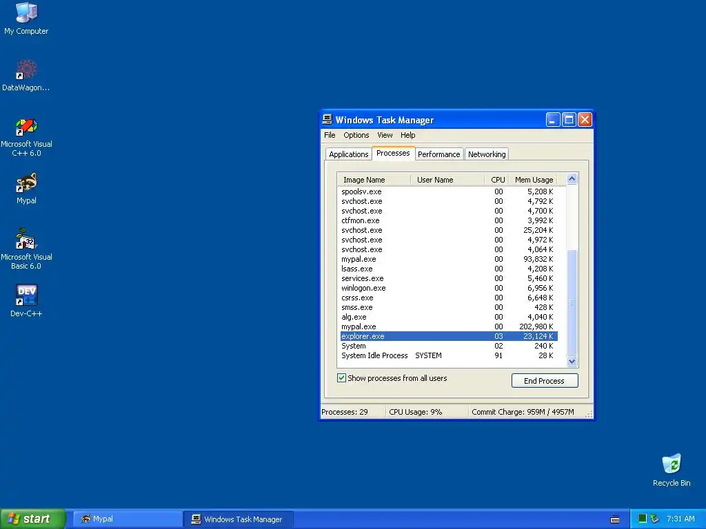Select the explorer.exe process row

tap(449, 336)
